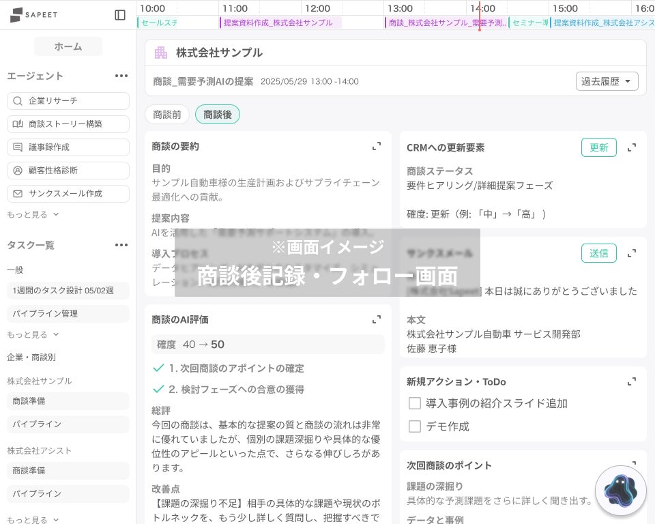Go to ホーム

tap(68, 46)
